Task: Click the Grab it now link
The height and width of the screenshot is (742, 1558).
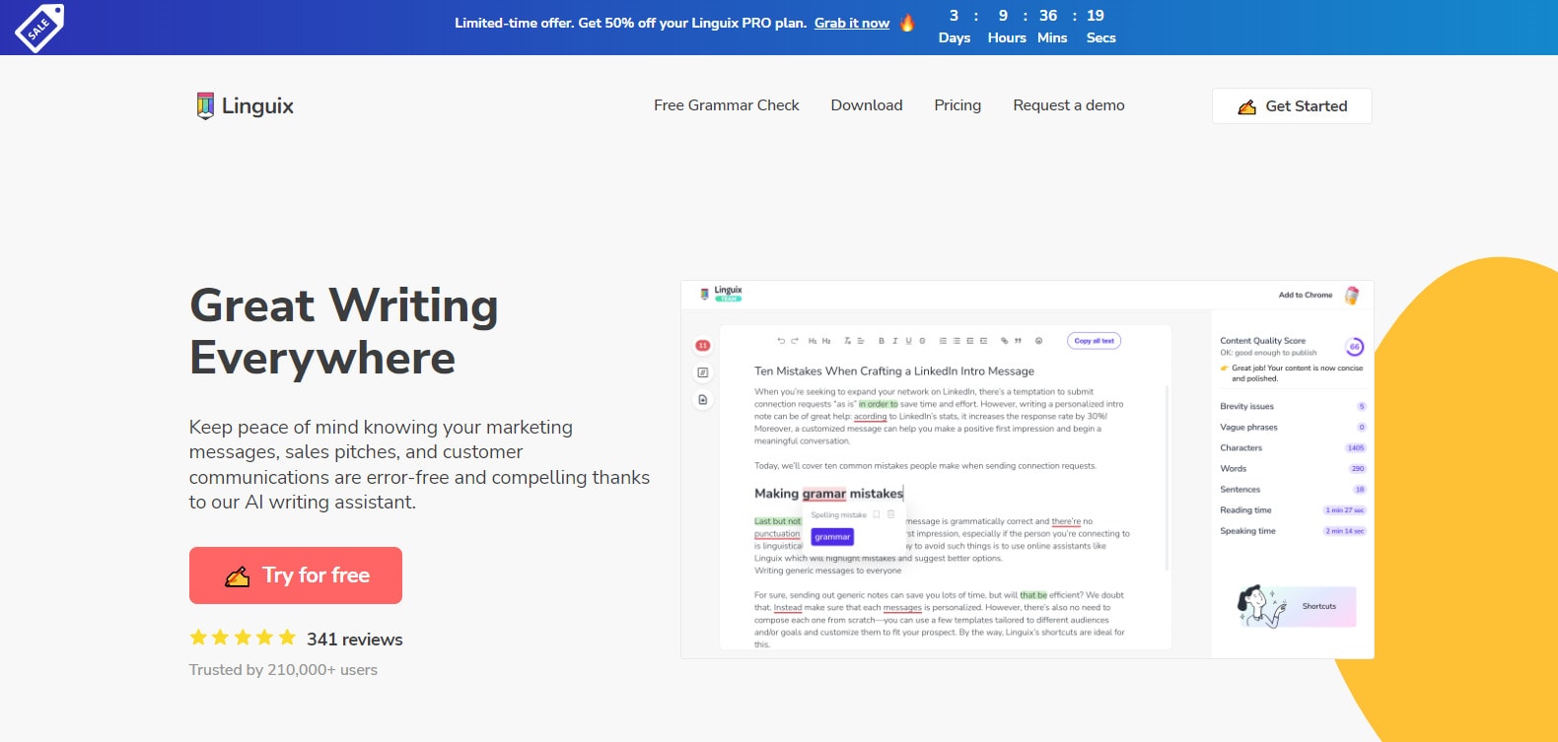Action: (852, 23)
